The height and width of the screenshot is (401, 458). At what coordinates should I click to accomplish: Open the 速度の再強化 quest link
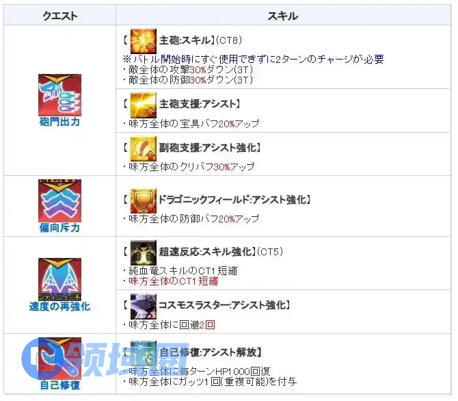(x=60, y=307)
